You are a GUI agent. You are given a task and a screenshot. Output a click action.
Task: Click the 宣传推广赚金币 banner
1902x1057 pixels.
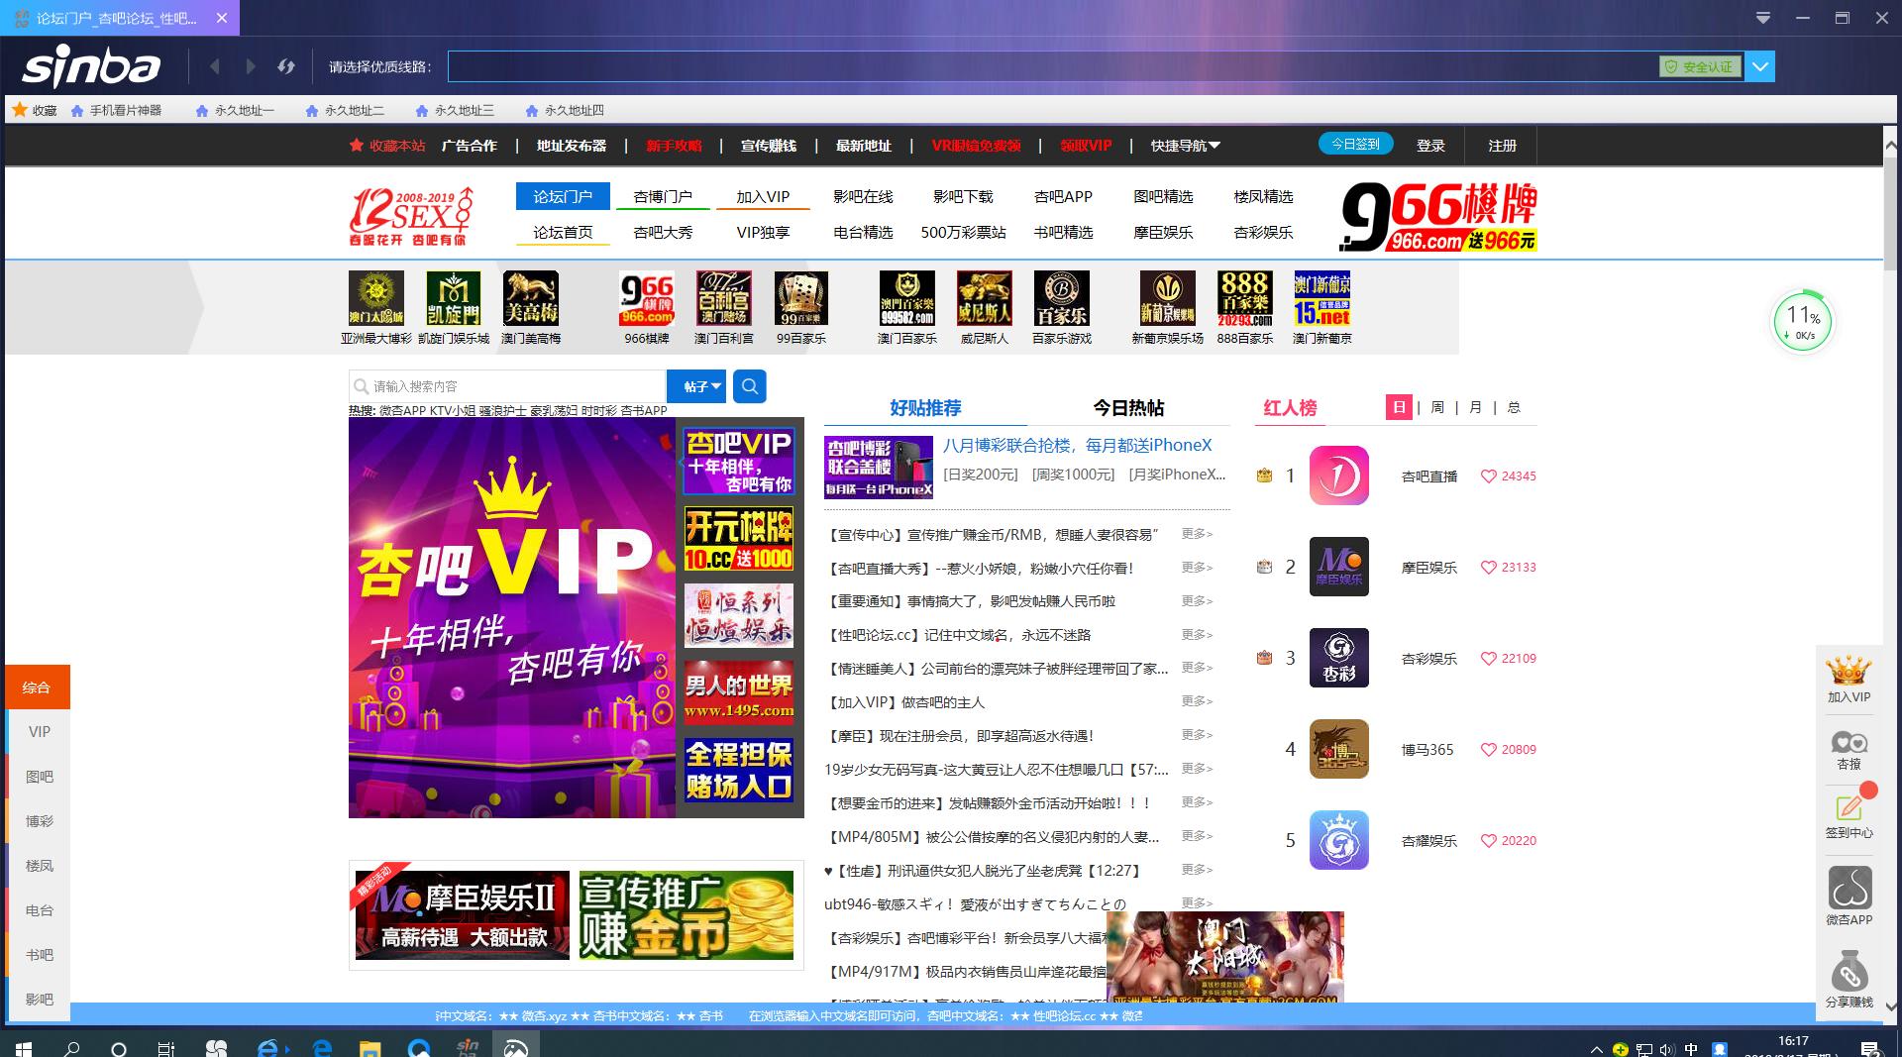click(x=687, y=915)
